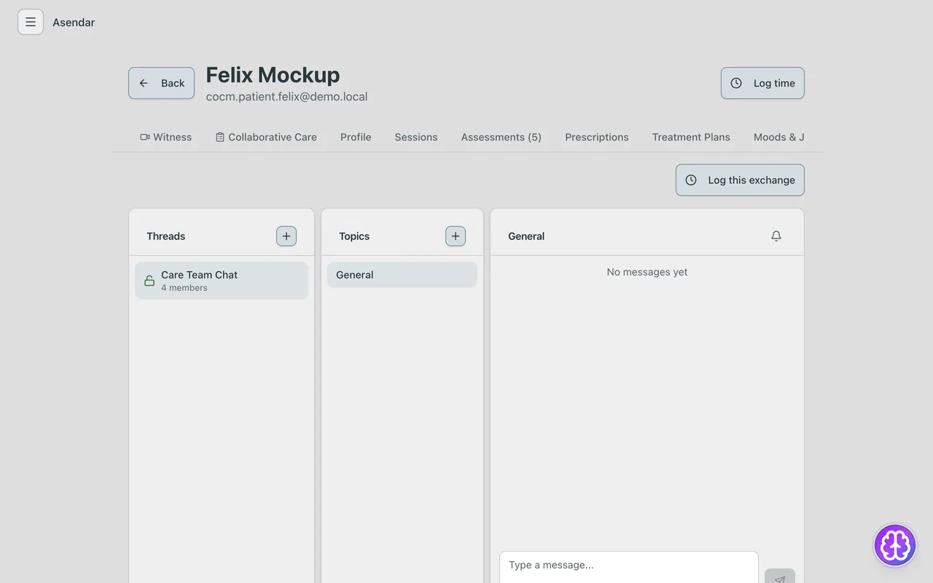Click the Topics panel heading
This screenshot has height=583, width=933.
coord(354,236)
